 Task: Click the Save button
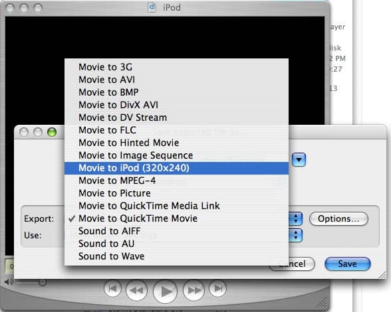pos(347,264)
